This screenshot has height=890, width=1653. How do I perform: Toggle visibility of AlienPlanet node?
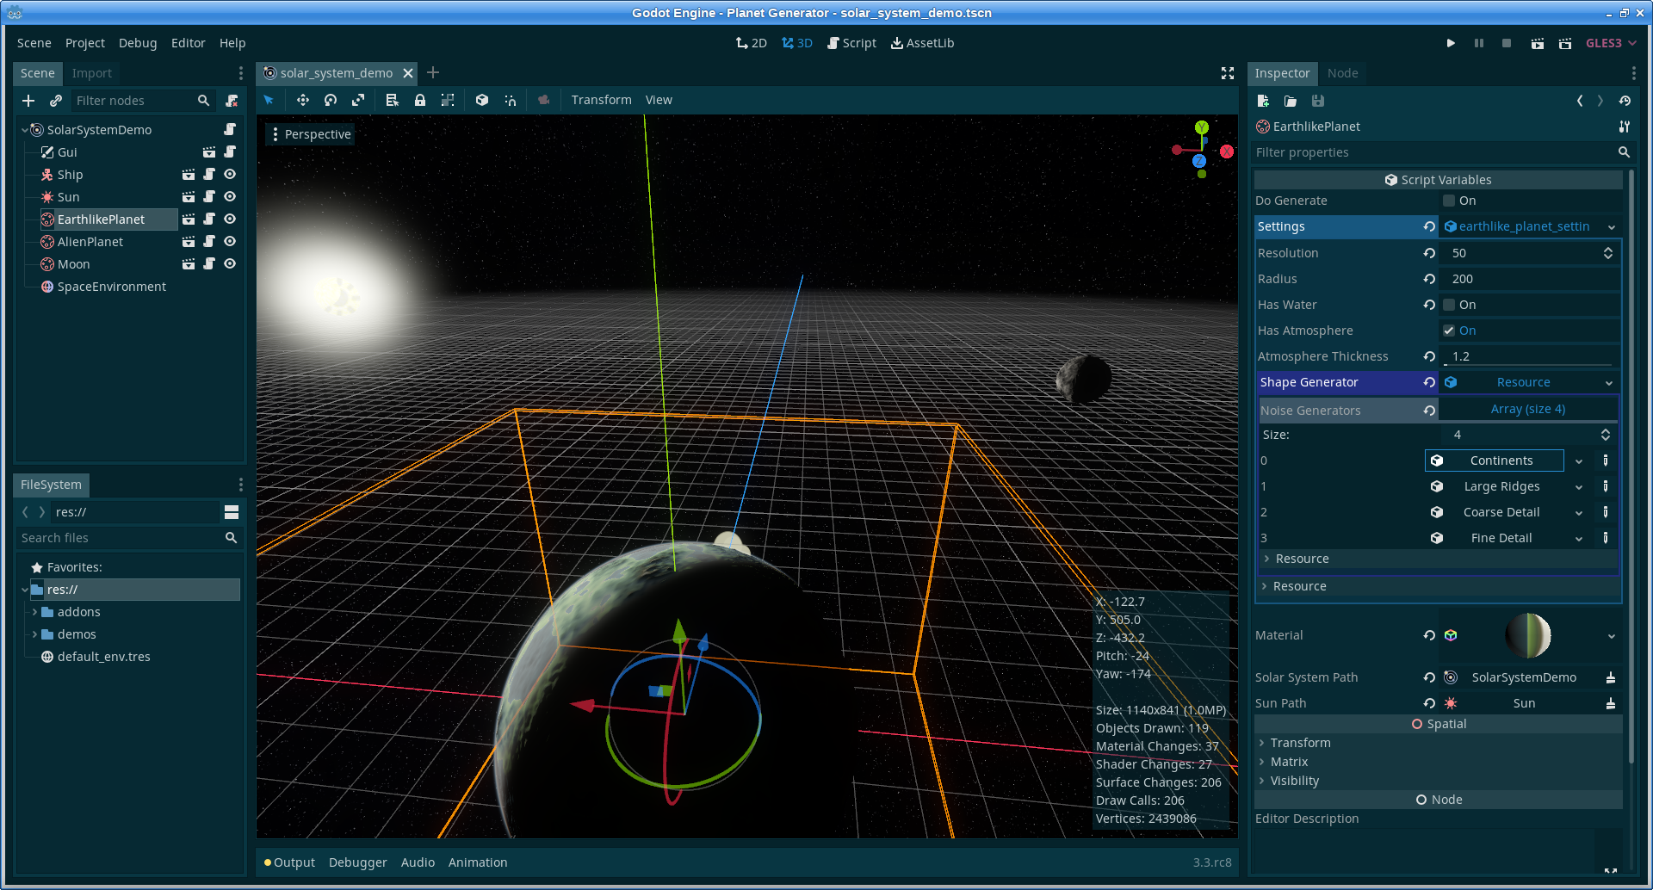(230, 242)
